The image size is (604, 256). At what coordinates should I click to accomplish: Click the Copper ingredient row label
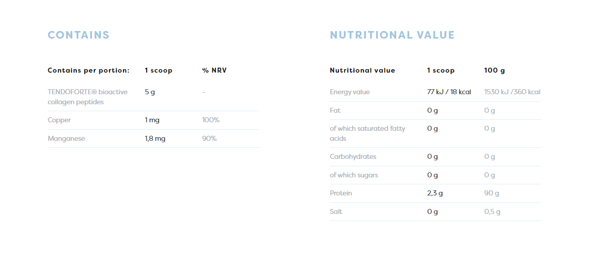(59, 120)
